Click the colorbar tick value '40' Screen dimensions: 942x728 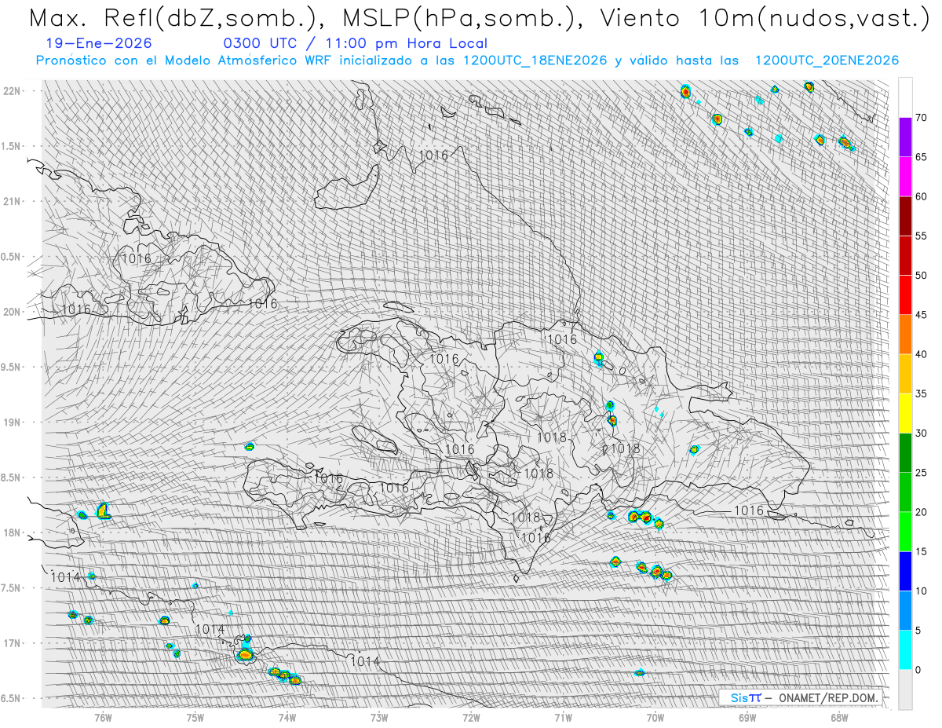[921, 354]
